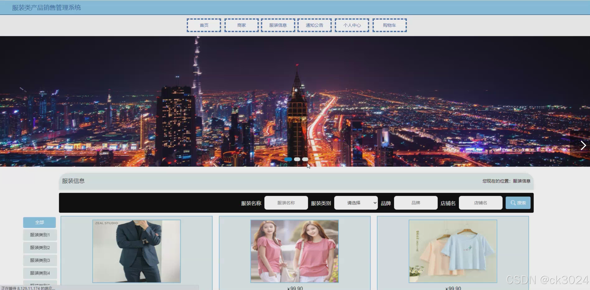This screenshot has height=290, width=590.
Task: Select the third carousel indicator dot
Action: [305, 159]
